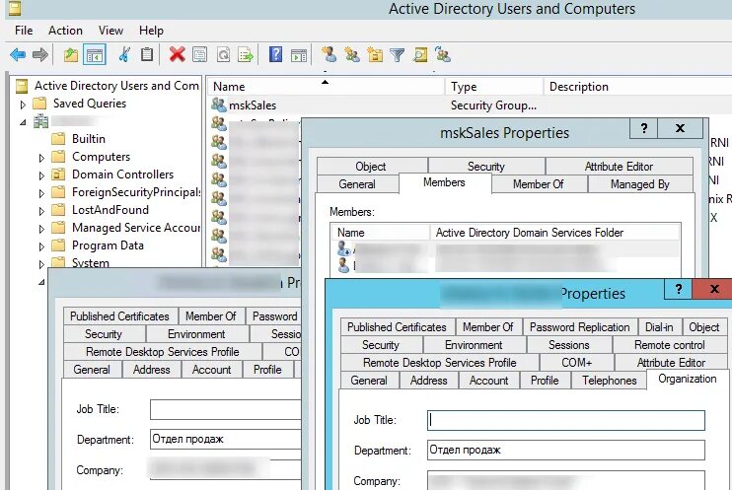Create a new group via toolbar icon
Viewport: 732px width, 490px height.
pyautogui.click(x=352, y=54)
